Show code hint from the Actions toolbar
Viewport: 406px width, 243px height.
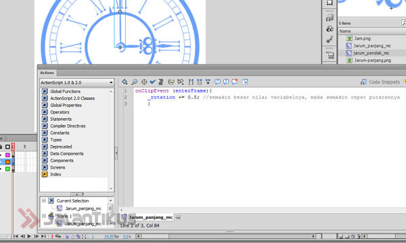pyautogui.click(x=171, y=82)
